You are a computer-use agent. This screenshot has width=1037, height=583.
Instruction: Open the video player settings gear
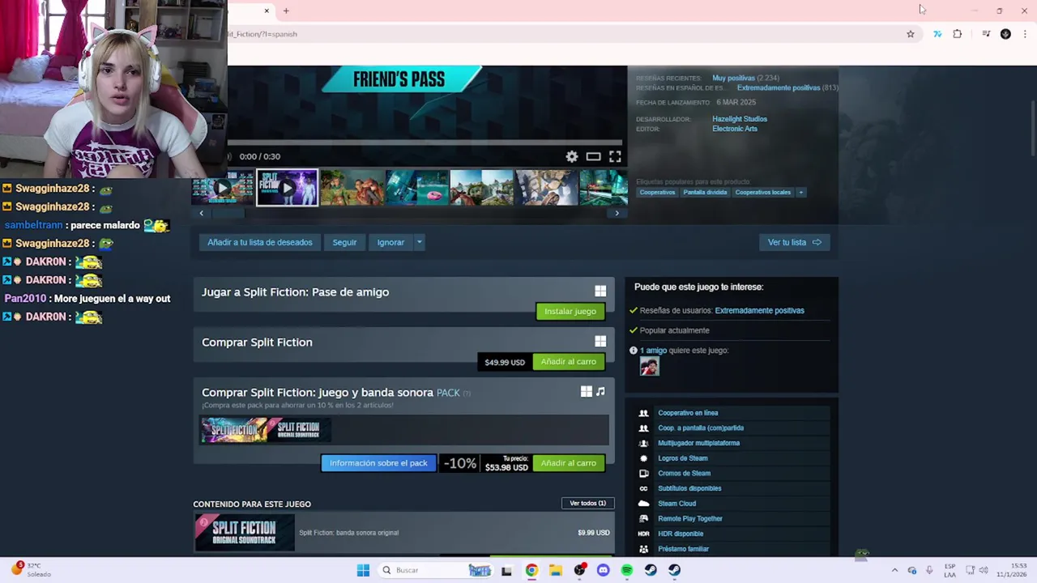tap(572, 156)
